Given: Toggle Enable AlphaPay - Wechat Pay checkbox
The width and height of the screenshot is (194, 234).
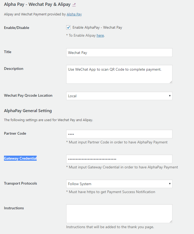Looking at the screenshot, I should 68,27.
